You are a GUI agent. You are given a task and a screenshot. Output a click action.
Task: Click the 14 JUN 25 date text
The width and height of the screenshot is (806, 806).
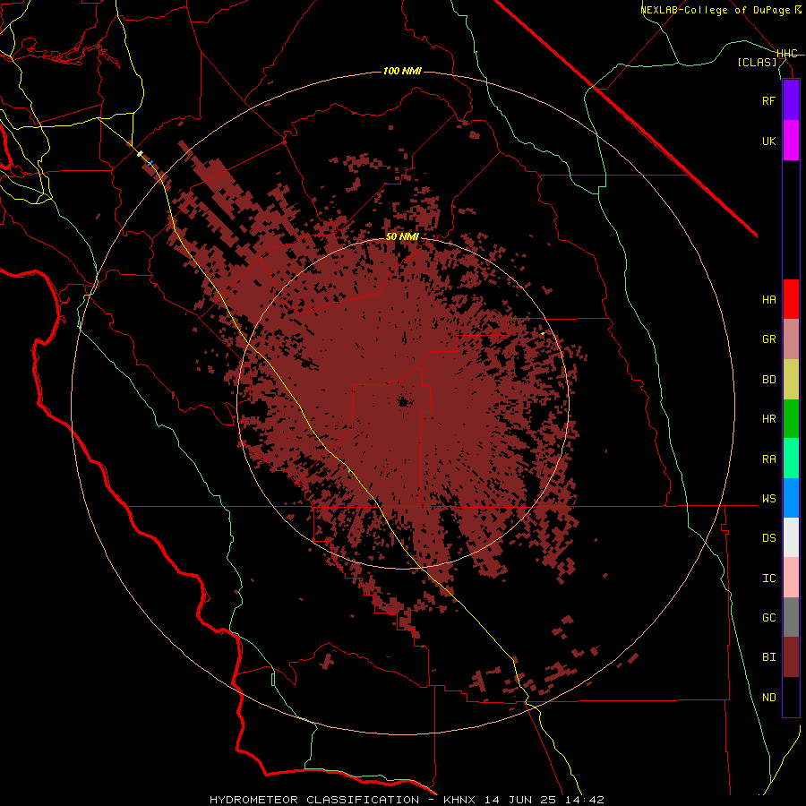pyautogui.click(x=520, y=800)
